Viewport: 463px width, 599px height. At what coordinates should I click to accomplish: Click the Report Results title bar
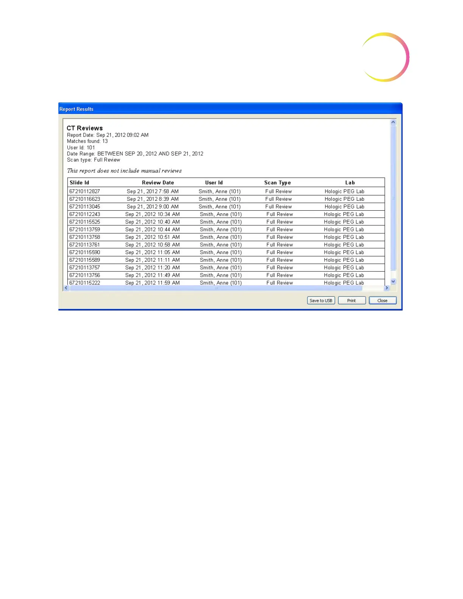tap(230, 109)
